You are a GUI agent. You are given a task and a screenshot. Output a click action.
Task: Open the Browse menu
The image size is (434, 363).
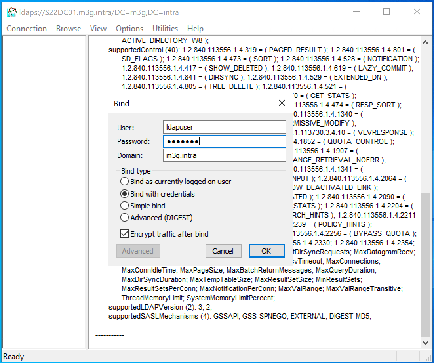[x=69, y=29]
